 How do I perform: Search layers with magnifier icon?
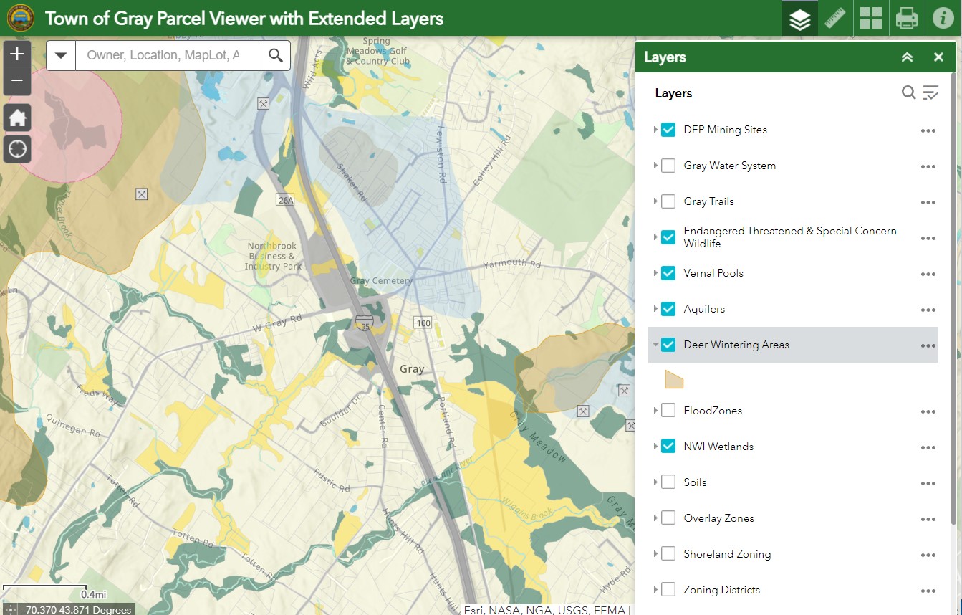point(908,92)
